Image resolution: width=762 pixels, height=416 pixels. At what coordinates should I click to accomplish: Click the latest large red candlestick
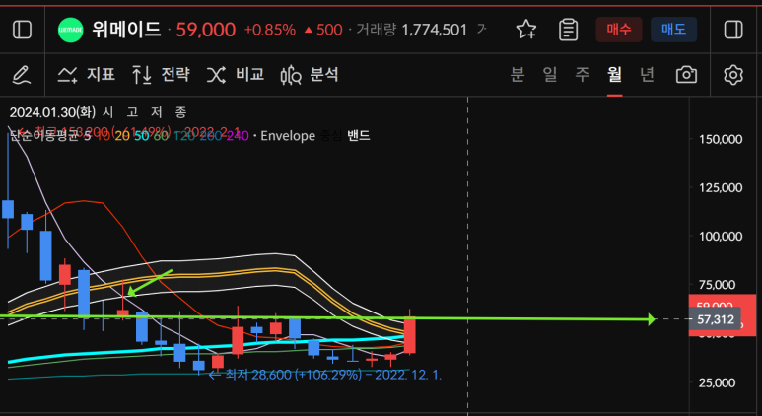click(410, 335)
